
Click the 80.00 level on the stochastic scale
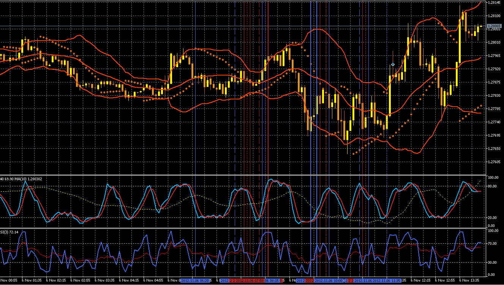[x=493, y=186]
